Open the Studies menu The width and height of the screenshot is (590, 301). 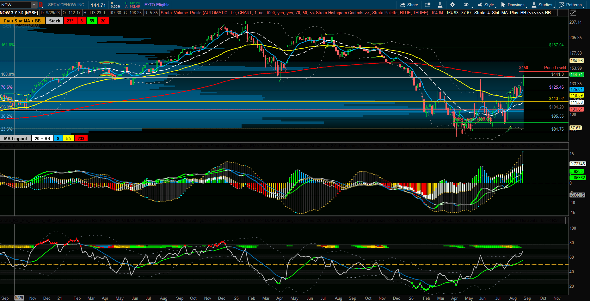(543, 5)
